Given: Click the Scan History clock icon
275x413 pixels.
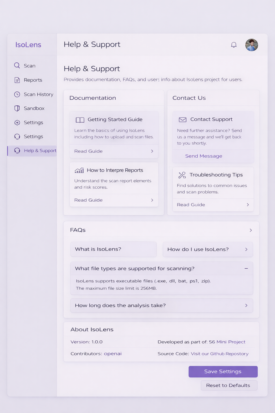Looking at the screenshot, I should 17,94.
